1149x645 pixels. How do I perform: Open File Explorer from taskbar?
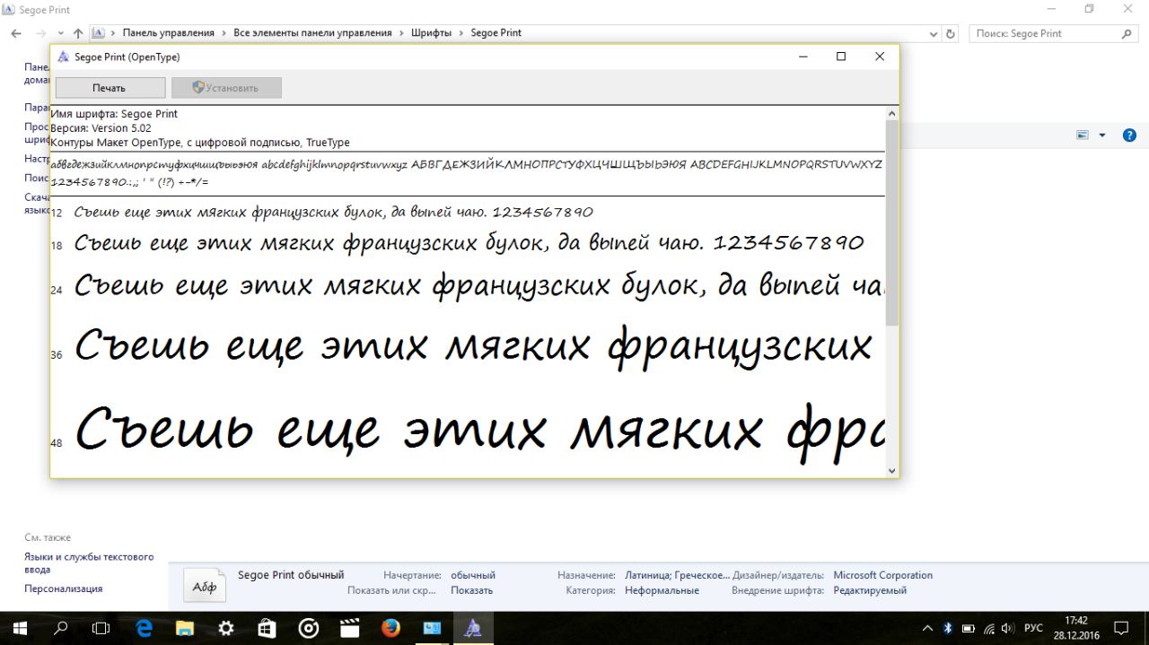click(185, 629)
